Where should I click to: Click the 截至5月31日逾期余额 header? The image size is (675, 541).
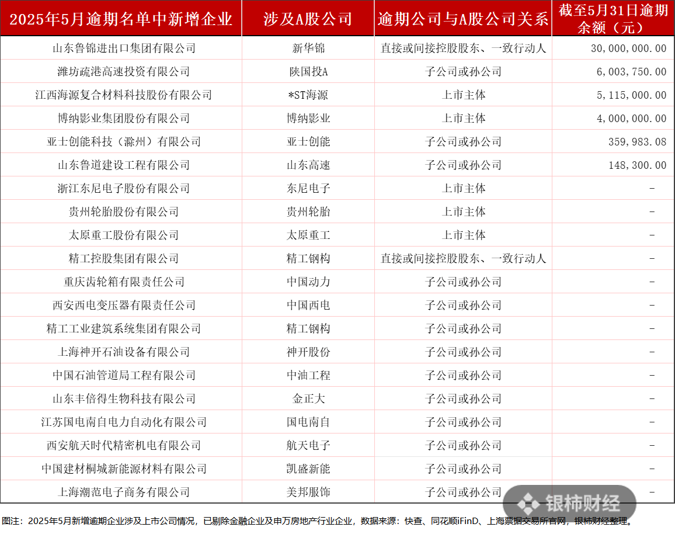click(613, 19)
